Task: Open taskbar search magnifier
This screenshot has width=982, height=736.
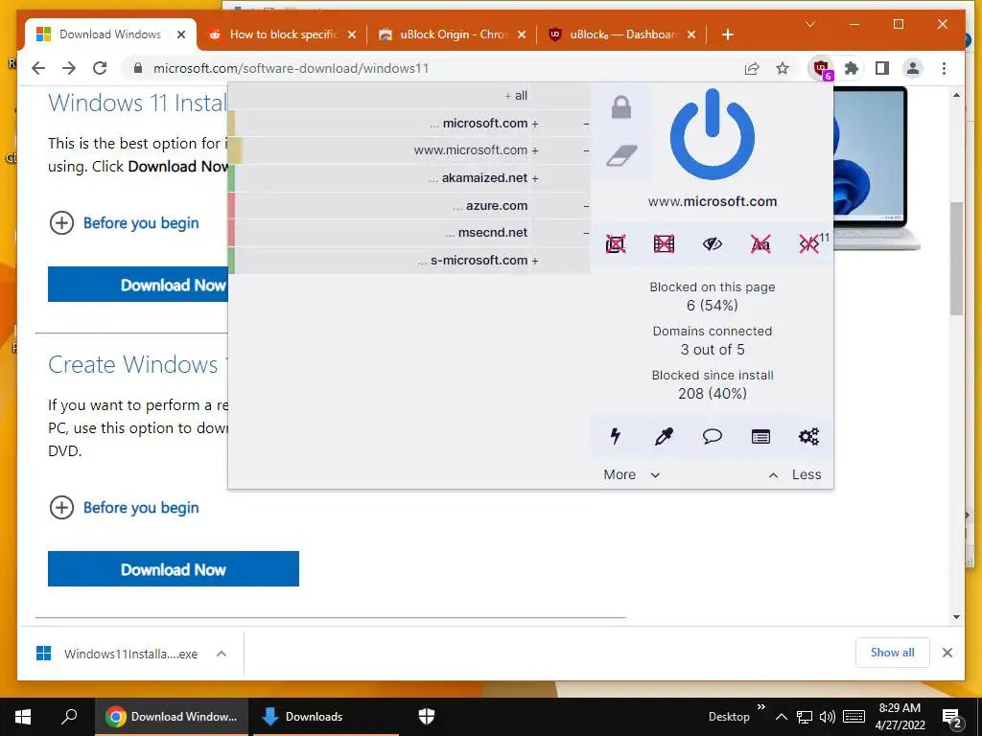Action: [x=69, y=717]
